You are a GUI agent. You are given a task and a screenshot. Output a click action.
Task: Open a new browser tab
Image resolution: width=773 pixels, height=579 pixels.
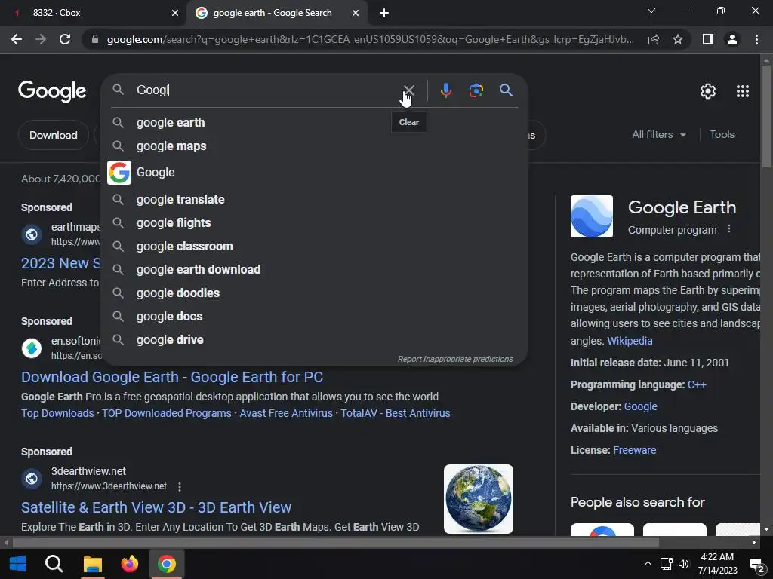point(384,13)
